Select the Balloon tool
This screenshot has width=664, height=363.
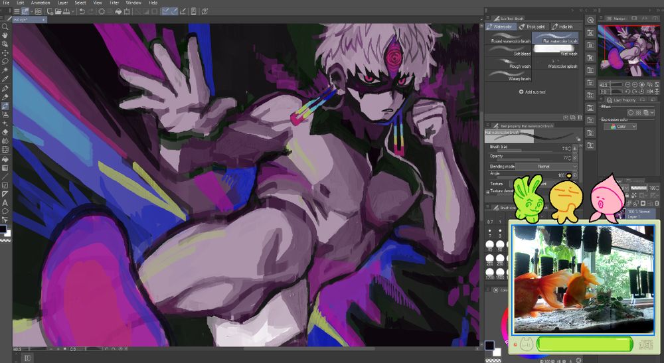tap(5, 212)
